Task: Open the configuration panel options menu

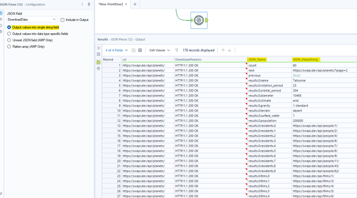Action: tap(82, 4)
